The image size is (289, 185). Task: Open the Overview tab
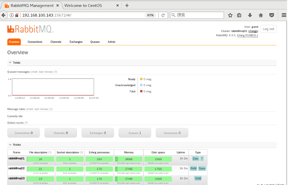pos(14,42)
